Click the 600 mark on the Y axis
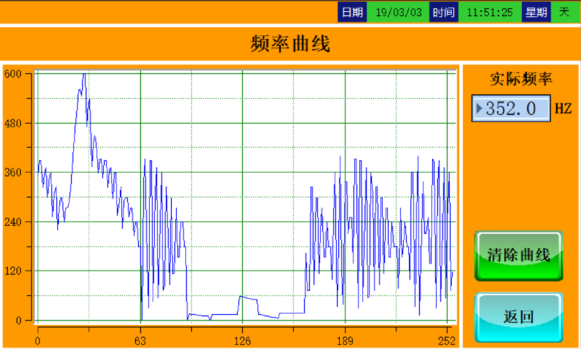 click(x=12, y=74)
